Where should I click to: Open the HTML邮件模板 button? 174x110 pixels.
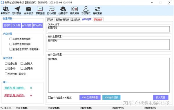(111, 98)
